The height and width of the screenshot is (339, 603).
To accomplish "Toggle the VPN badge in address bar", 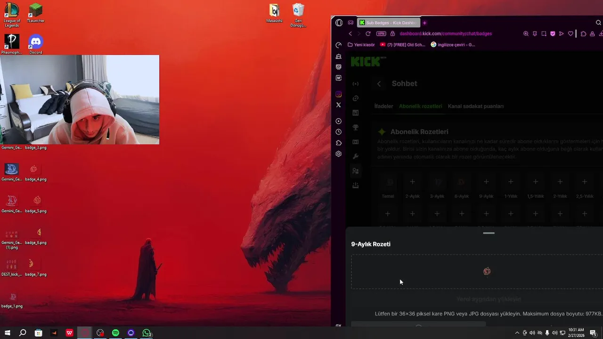I will point(381,33).
